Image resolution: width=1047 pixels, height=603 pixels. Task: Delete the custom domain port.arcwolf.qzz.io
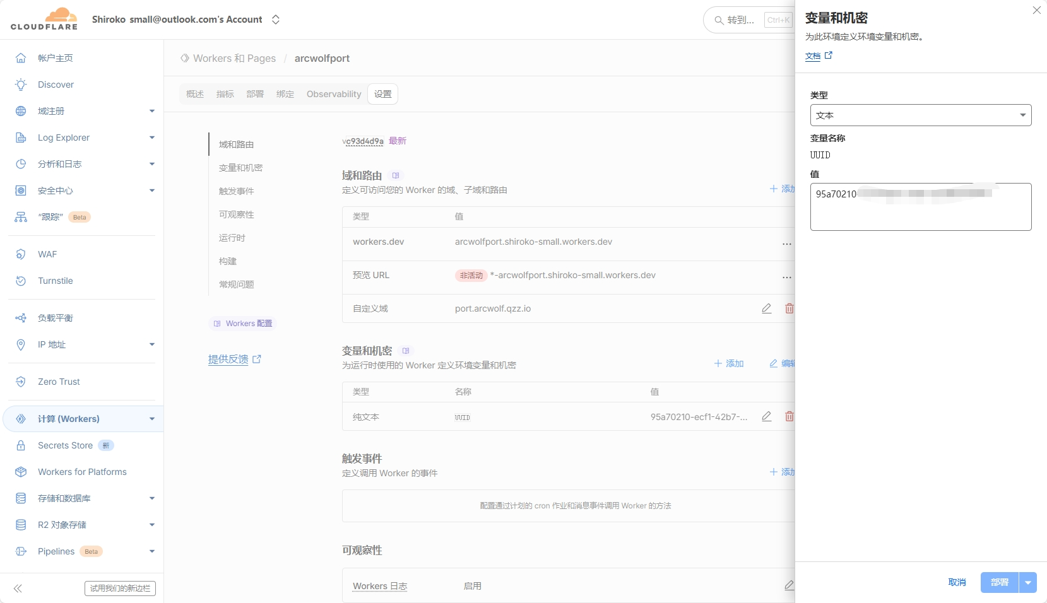coord(789,308)
